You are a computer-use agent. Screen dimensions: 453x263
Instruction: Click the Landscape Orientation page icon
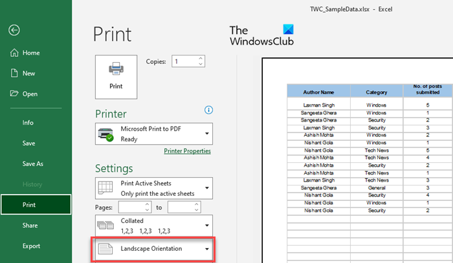click(105, 249)
